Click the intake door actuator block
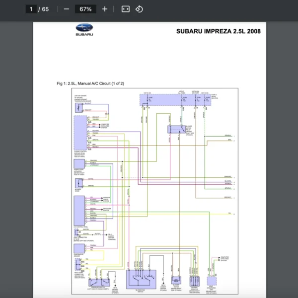The height and width of the screenshot is (298, 298). point(79,164)
